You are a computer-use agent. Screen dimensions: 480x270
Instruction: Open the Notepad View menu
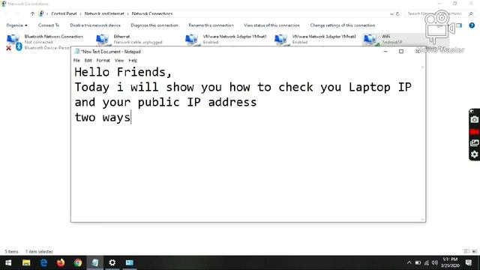click(119, 61)
